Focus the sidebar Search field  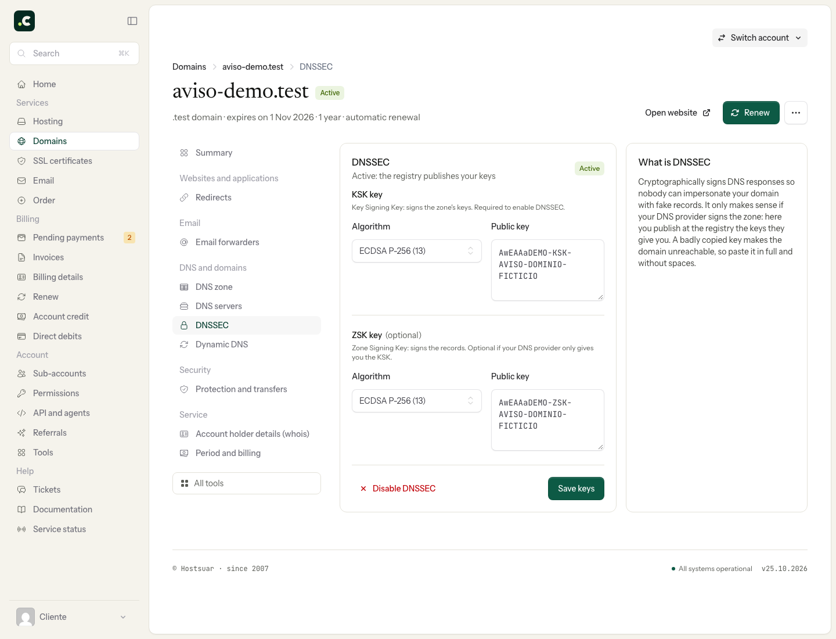(x=74, y=53)
